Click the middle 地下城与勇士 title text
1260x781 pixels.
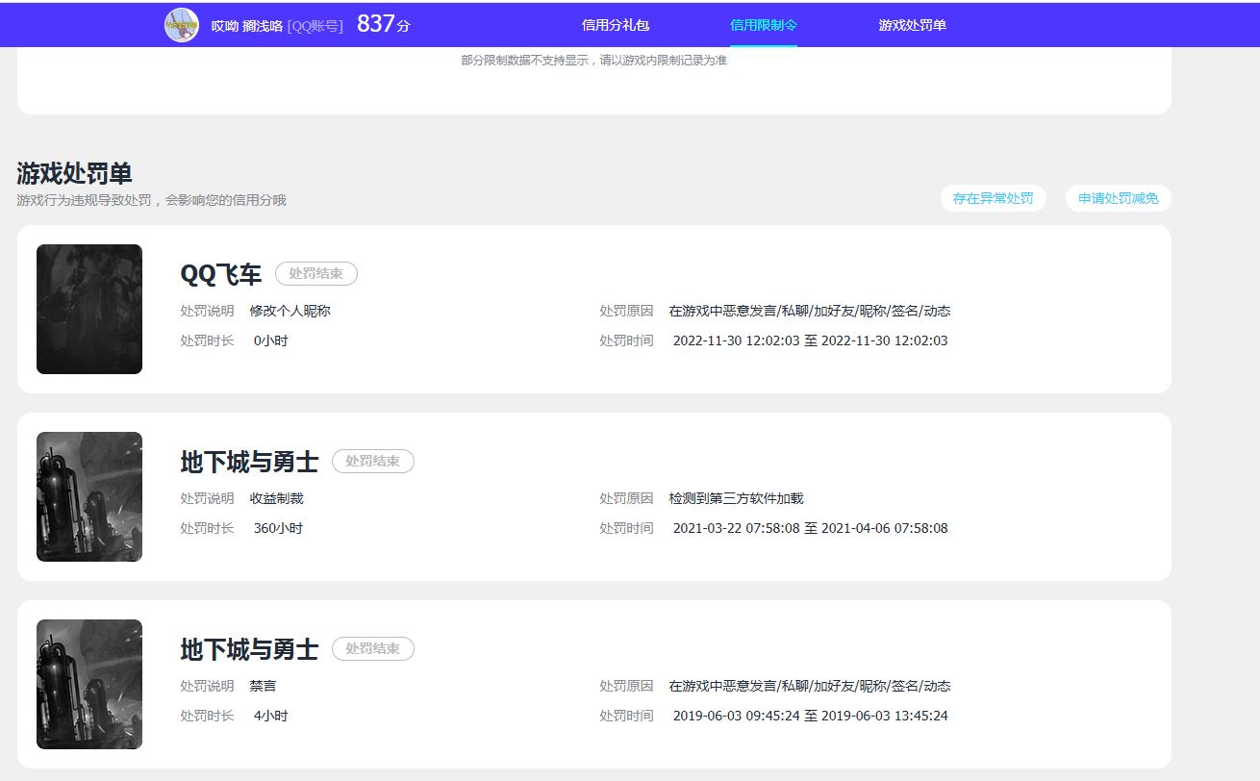coord(250,461)
